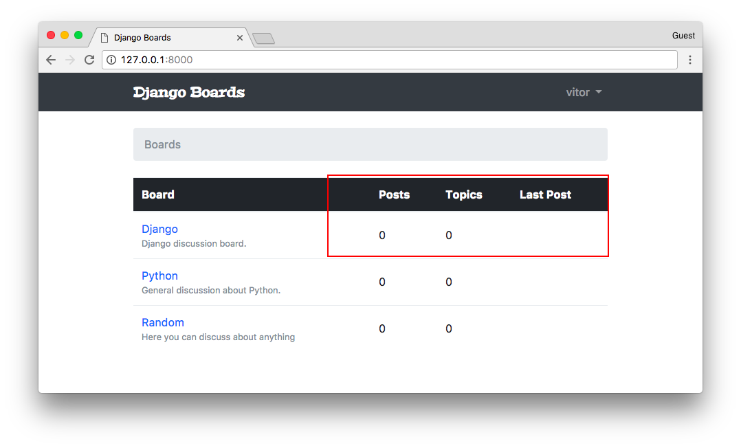Reload the page with refresh icon
741x448 pixels.
point(89,60)
